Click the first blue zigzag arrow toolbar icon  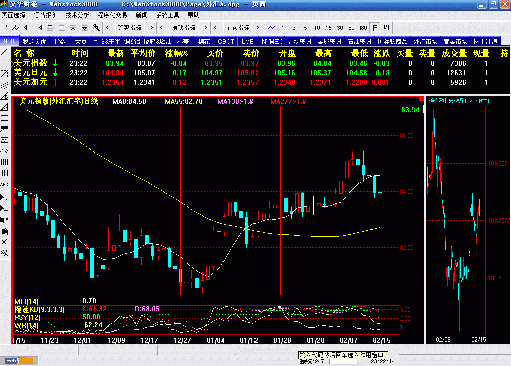[x=4, y=28]
